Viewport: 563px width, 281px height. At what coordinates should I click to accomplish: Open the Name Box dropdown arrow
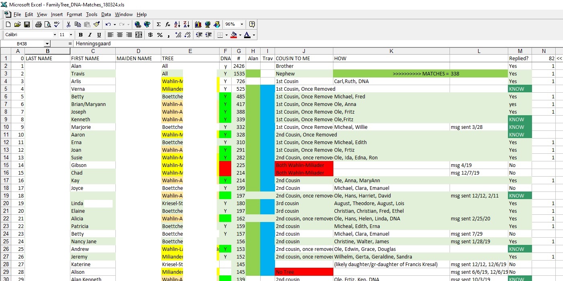47,44
